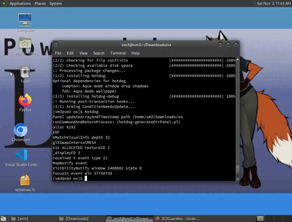Click the 'hotdog' command text line

pyautogui.click(x=75, y=112)
